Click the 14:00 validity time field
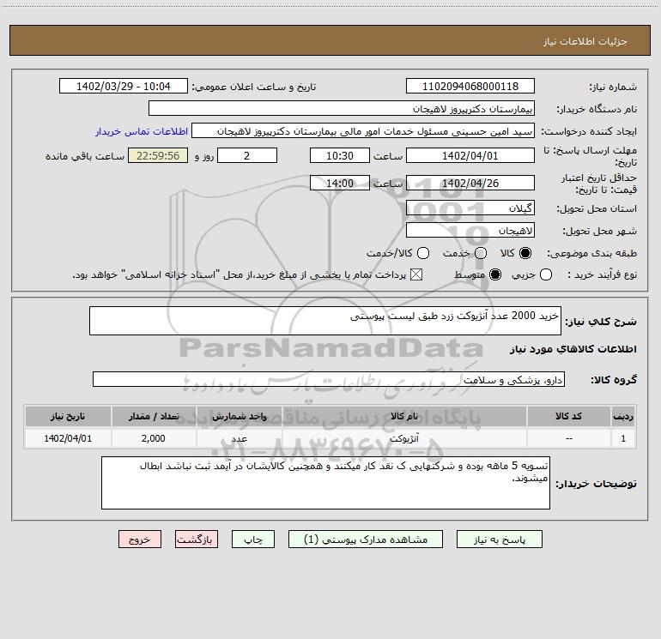Screen dimensions: 661x639 coord(340,184)
